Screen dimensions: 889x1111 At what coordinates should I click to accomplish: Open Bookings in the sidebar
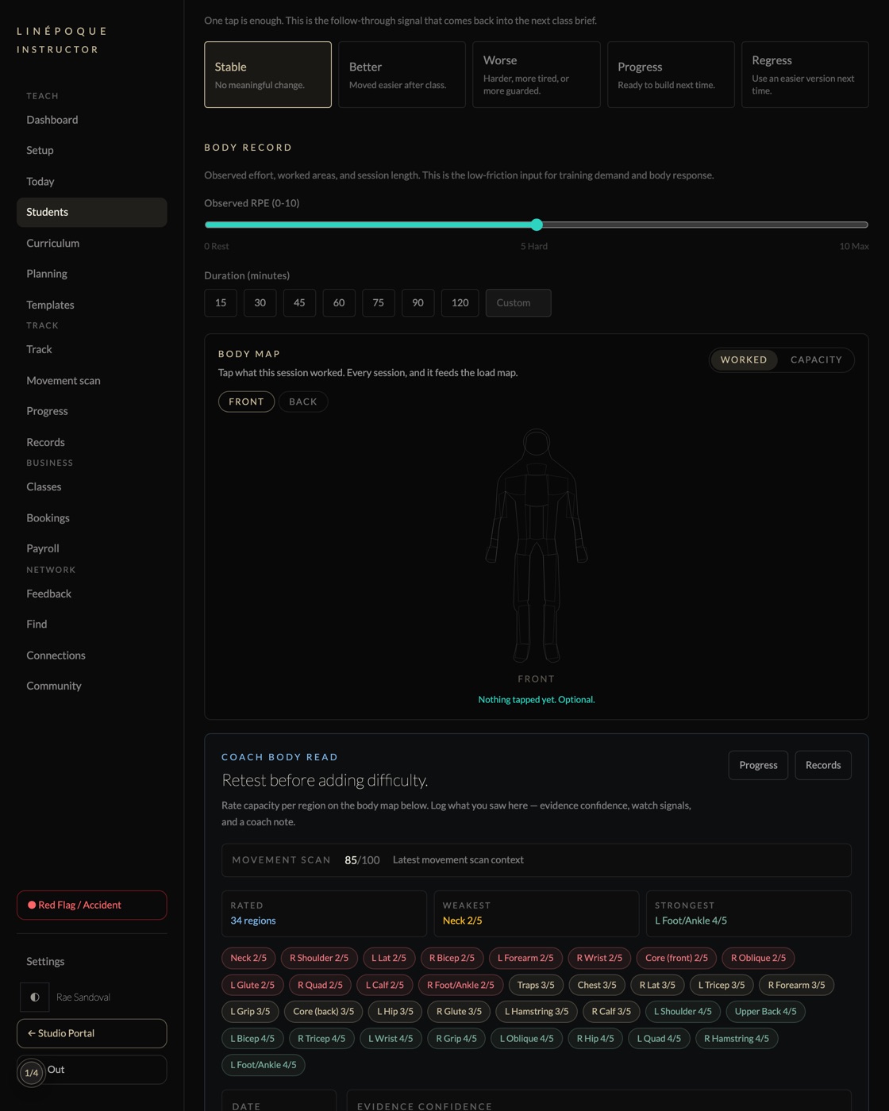[92, 517]
